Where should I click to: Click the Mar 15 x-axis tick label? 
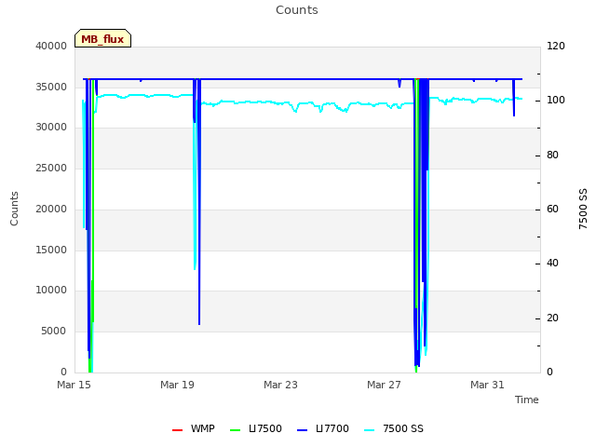coord(74,385)
